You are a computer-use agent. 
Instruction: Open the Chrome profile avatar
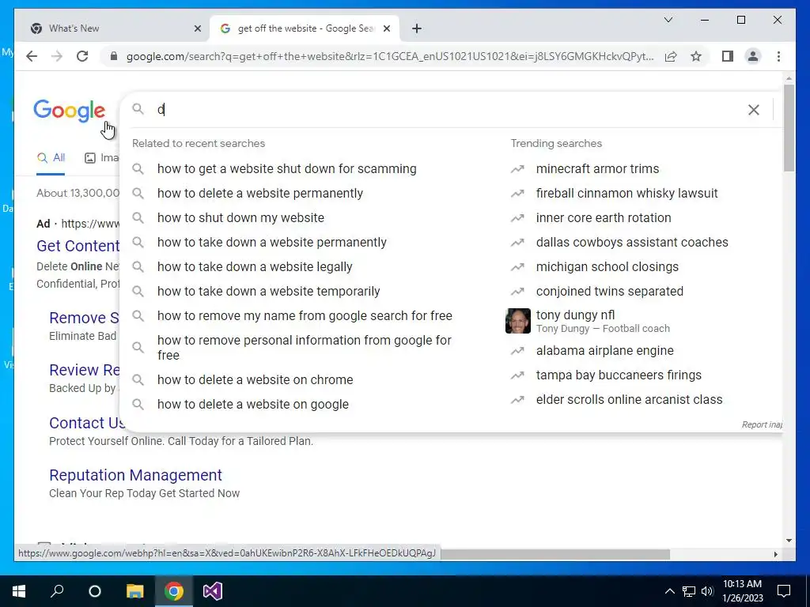coord(753,56)
